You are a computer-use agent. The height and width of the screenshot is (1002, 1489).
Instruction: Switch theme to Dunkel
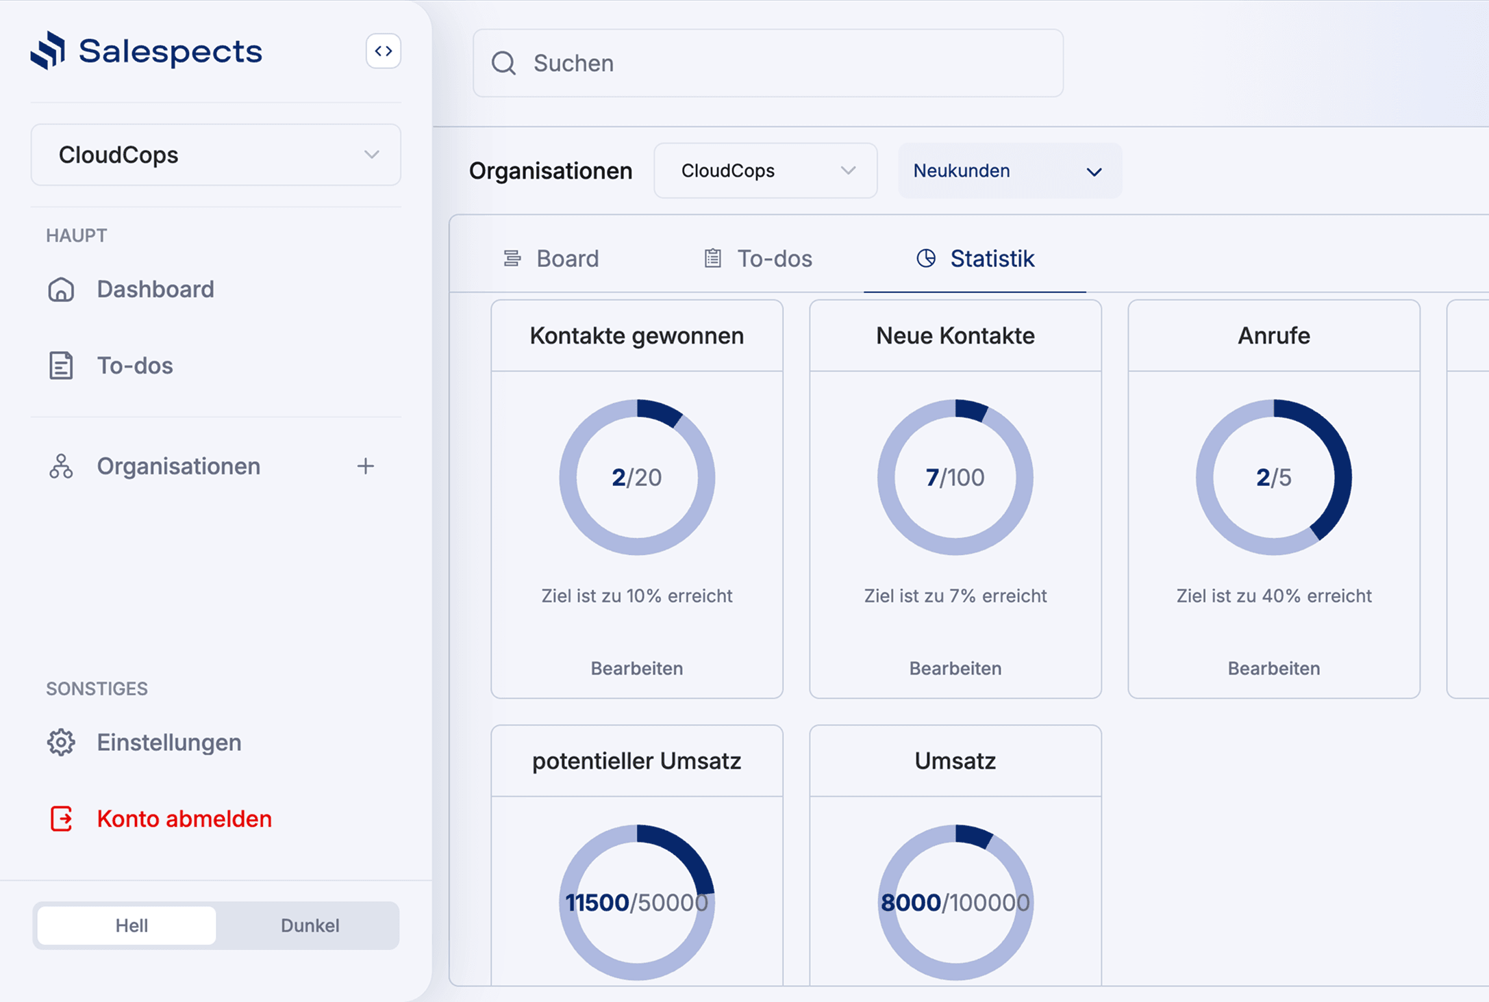(309, 925)
